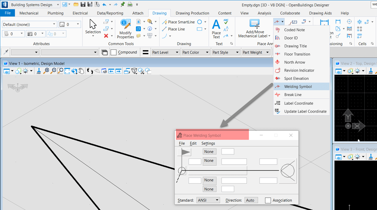Toggle the Association checkbox
This screenshot has height=210, width=377.
[268, 200]
